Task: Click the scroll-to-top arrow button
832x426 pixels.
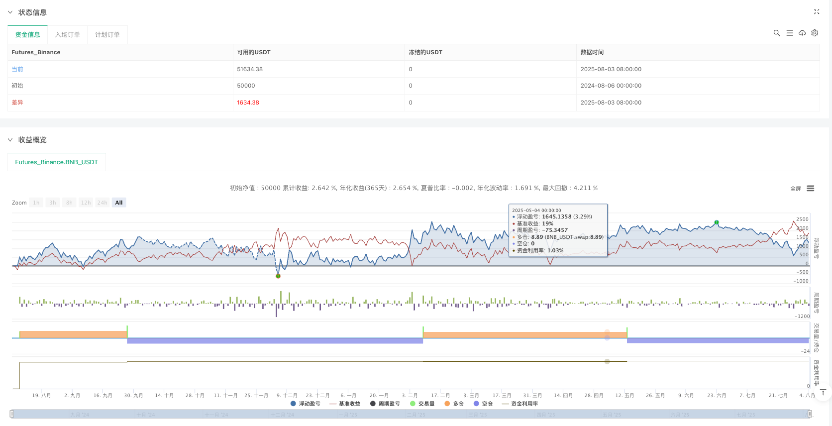Action: (x=823, y=393)
